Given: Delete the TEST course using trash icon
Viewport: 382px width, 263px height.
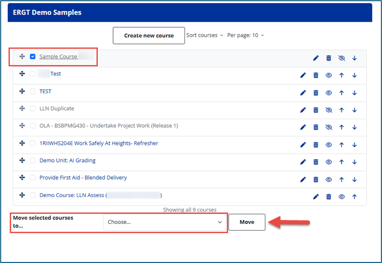Looking at the screenshot, I should click(316, 93).
